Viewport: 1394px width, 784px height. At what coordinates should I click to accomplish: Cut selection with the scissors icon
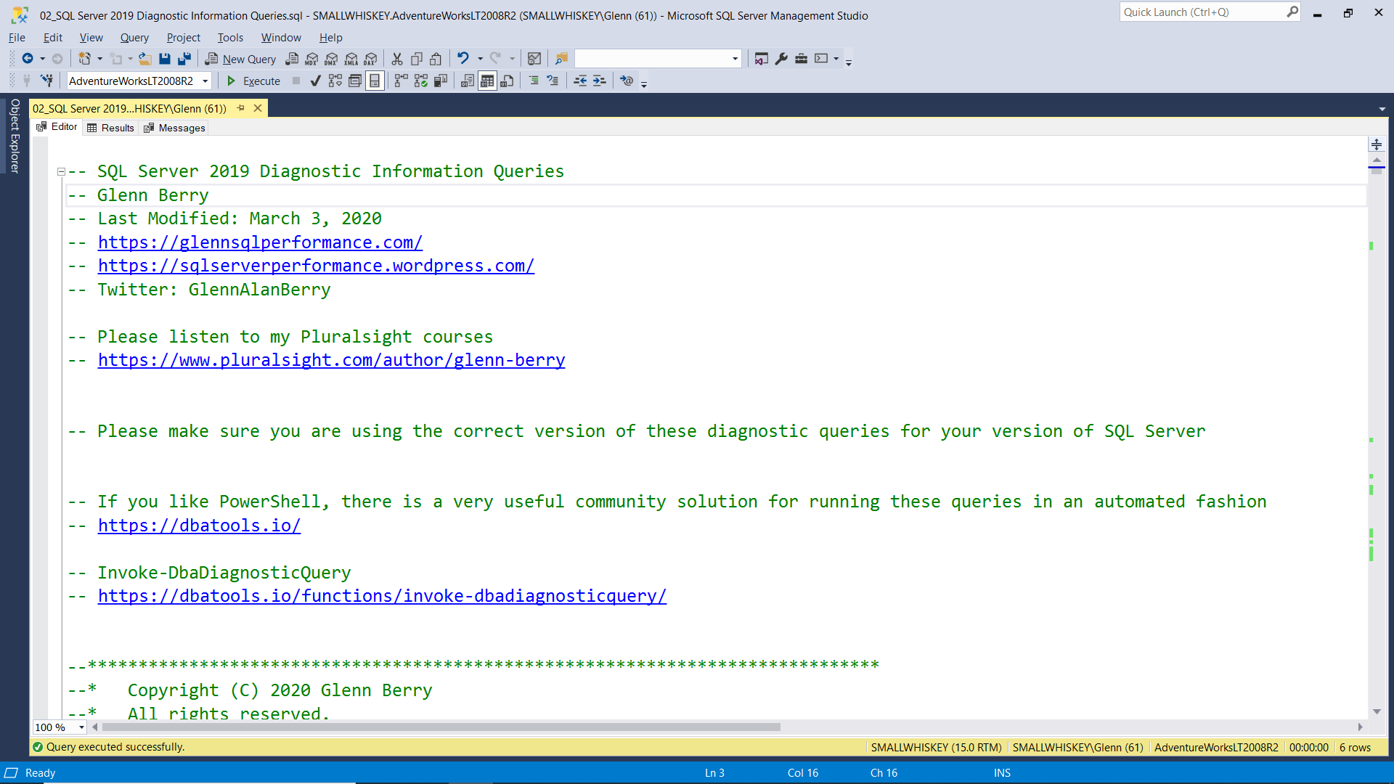pyautogui.click(x=397, y=59)
